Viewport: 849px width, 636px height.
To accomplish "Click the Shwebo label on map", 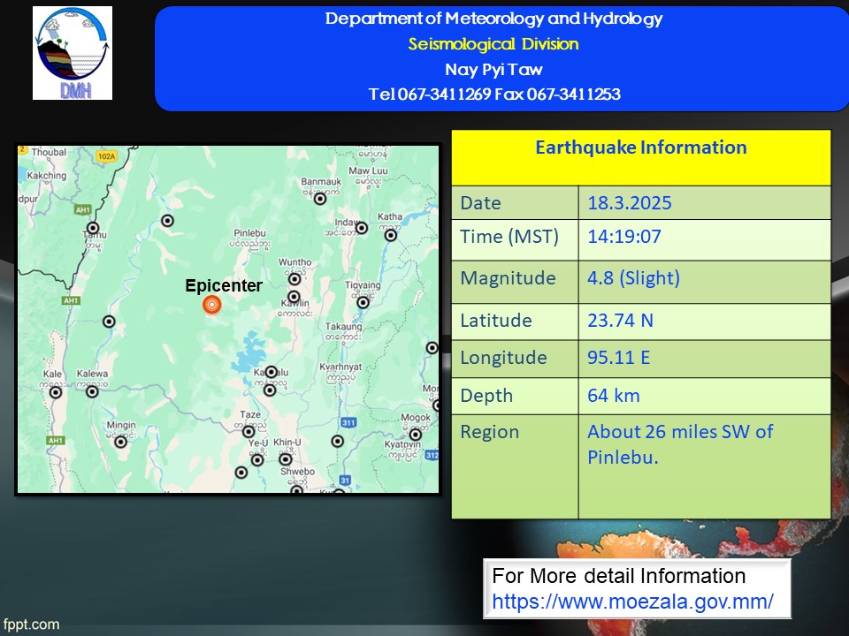I will coord(297,472).
